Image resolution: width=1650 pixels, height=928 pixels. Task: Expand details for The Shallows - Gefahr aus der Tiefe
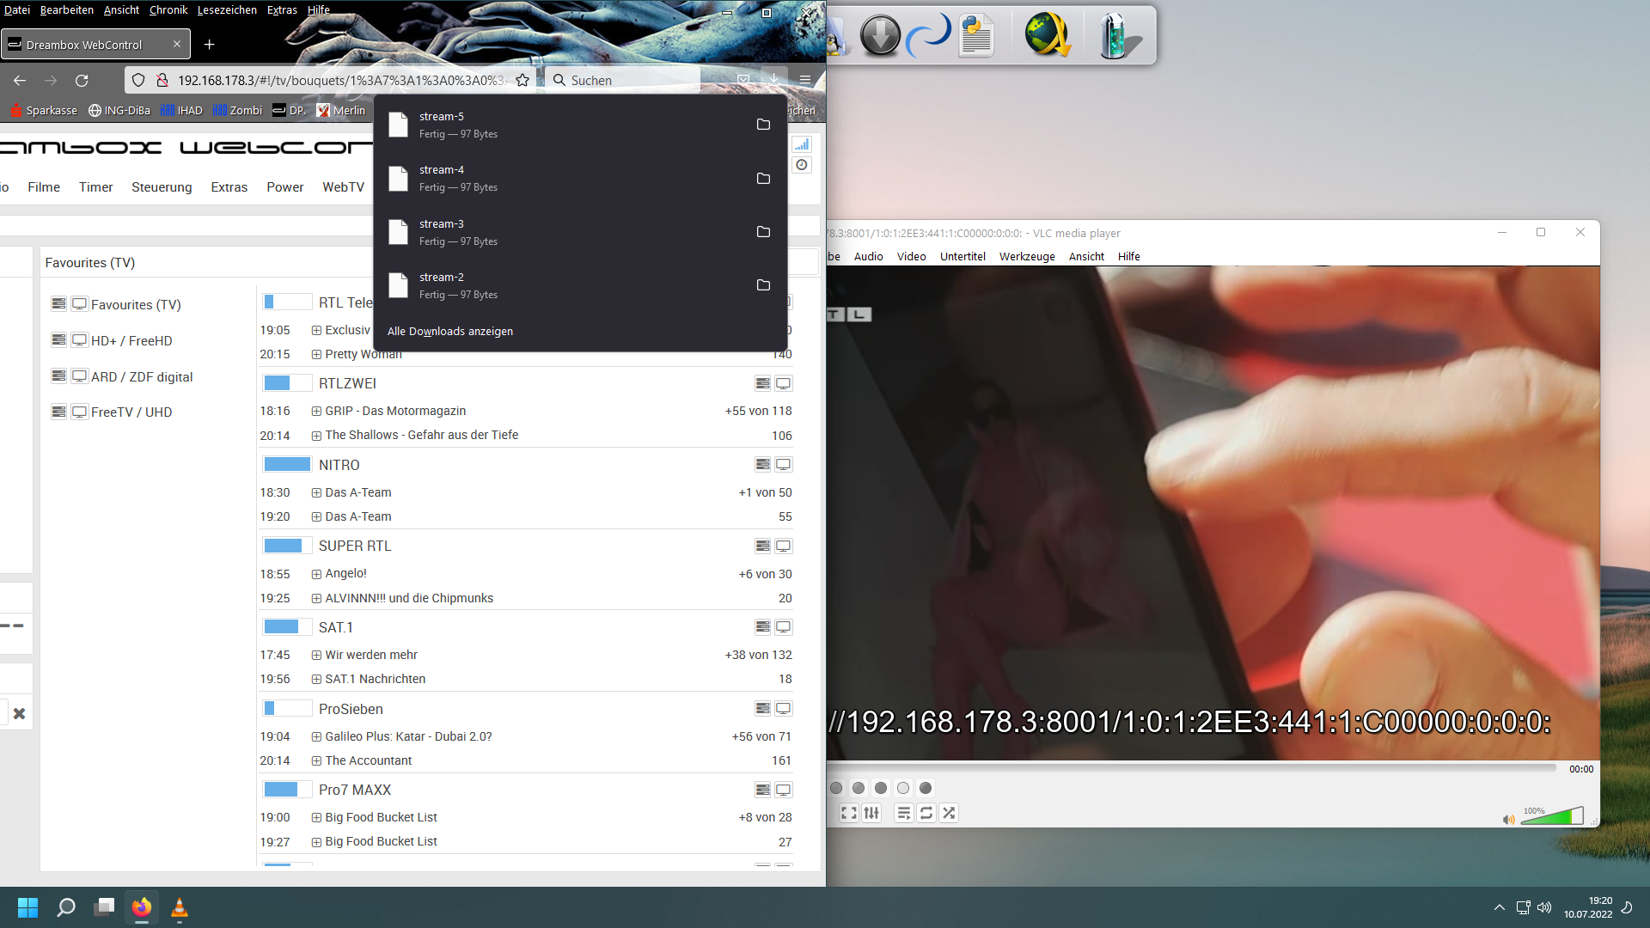click(316, 436)
